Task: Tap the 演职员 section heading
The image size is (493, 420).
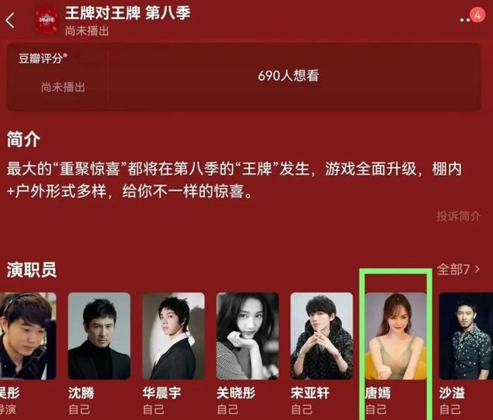Action: point(32,269)
